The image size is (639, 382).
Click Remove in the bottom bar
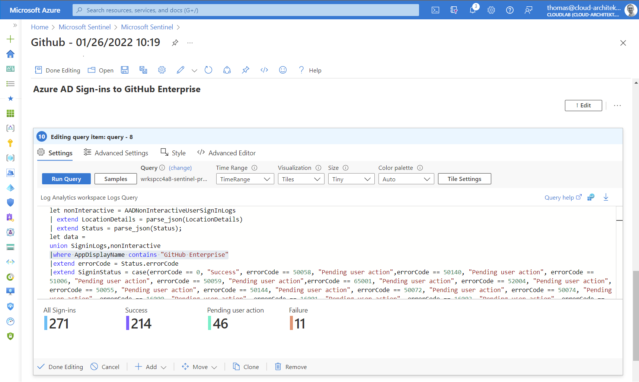tap(291, 367)
